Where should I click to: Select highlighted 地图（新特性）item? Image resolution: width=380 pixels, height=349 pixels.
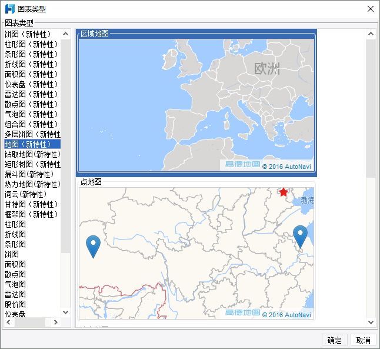pos(32,144)
